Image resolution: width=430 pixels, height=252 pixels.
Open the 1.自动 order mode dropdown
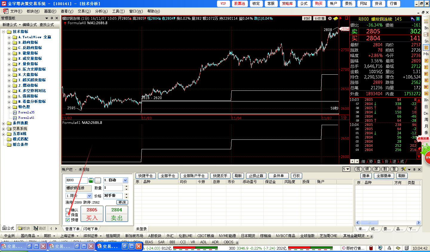(x=125, y=180)
